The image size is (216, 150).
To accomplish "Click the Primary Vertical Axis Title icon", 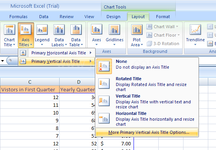I will (x=23, y=61).
